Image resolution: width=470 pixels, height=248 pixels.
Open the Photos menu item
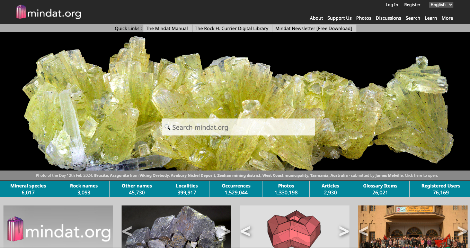pyautogui.click(x=364, y=18)
